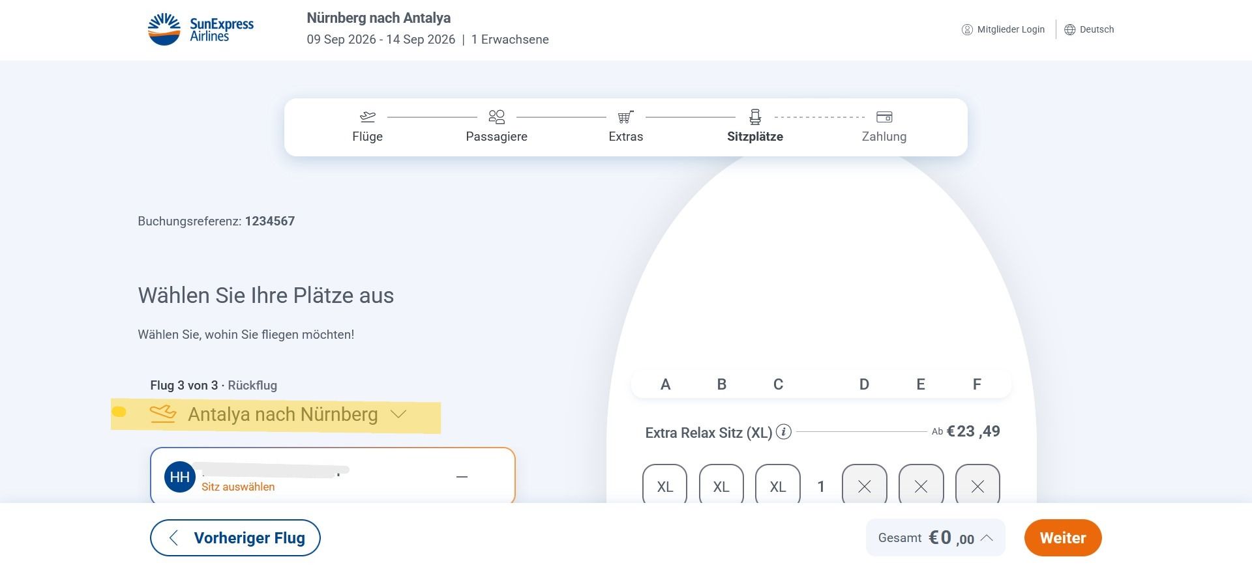Viewport: 1252px width, 572px height.
Task: Click column letter A header
Action: click(665, 384)
